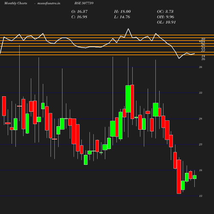The height and width of the screenshot is (214, 214).
Task: Click the 'BSE 507759' symbol label
Action: point(84,3)
